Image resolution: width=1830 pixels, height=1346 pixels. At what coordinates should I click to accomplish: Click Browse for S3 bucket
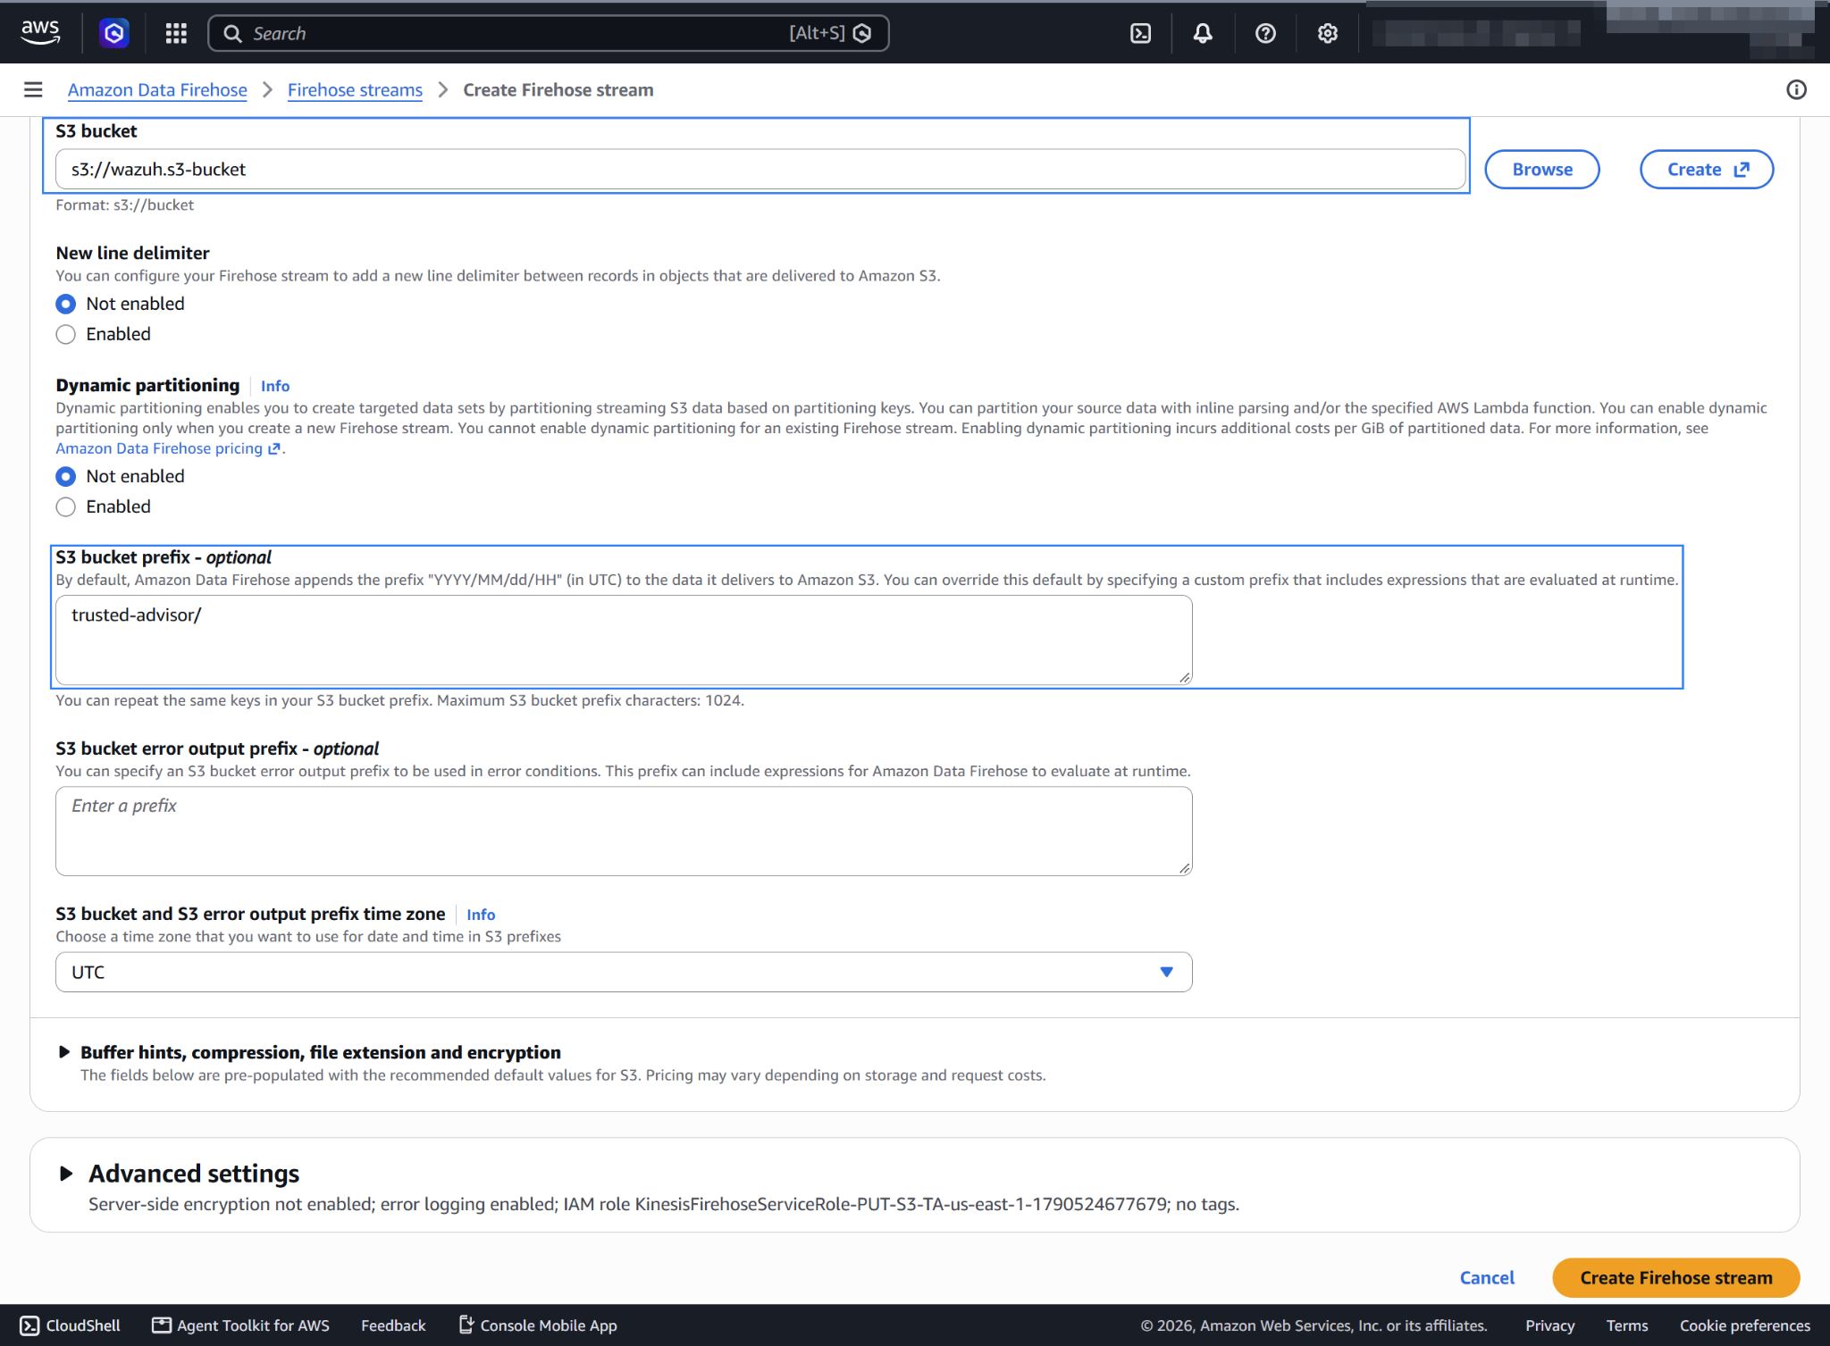tap(1541, 169)
